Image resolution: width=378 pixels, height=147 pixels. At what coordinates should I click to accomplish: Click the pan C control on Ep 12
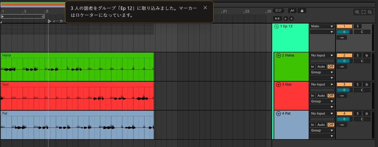362,32
